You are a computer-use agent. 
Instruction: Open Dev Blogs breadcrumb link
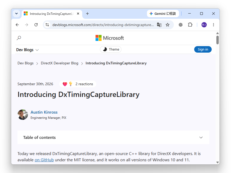[26, 63]
